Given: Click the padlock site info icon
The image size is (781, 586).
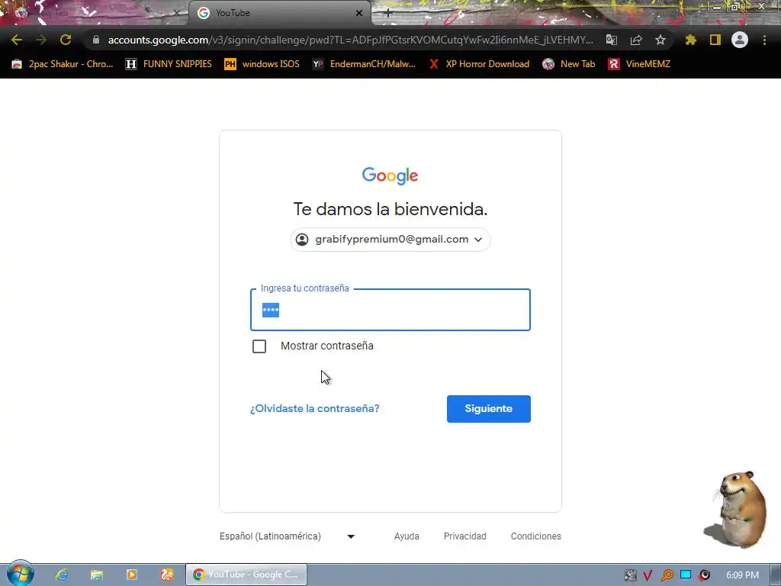Looking at the screenshot, I should point(96,40).
